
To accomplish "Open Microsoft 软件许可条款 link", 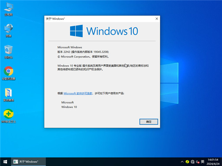I will click(x=78, y=93).
